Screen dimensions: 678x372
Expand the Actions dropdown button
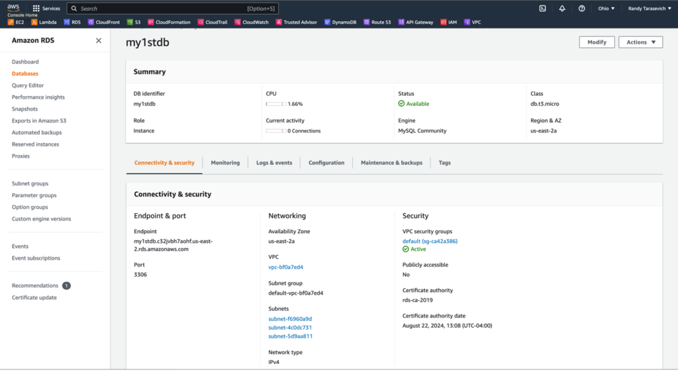pos(640,42)
